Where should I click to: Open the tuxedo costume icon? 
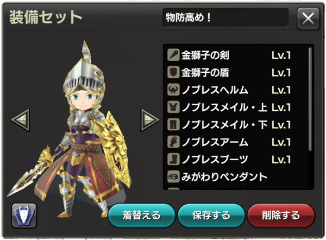[24, 216]
